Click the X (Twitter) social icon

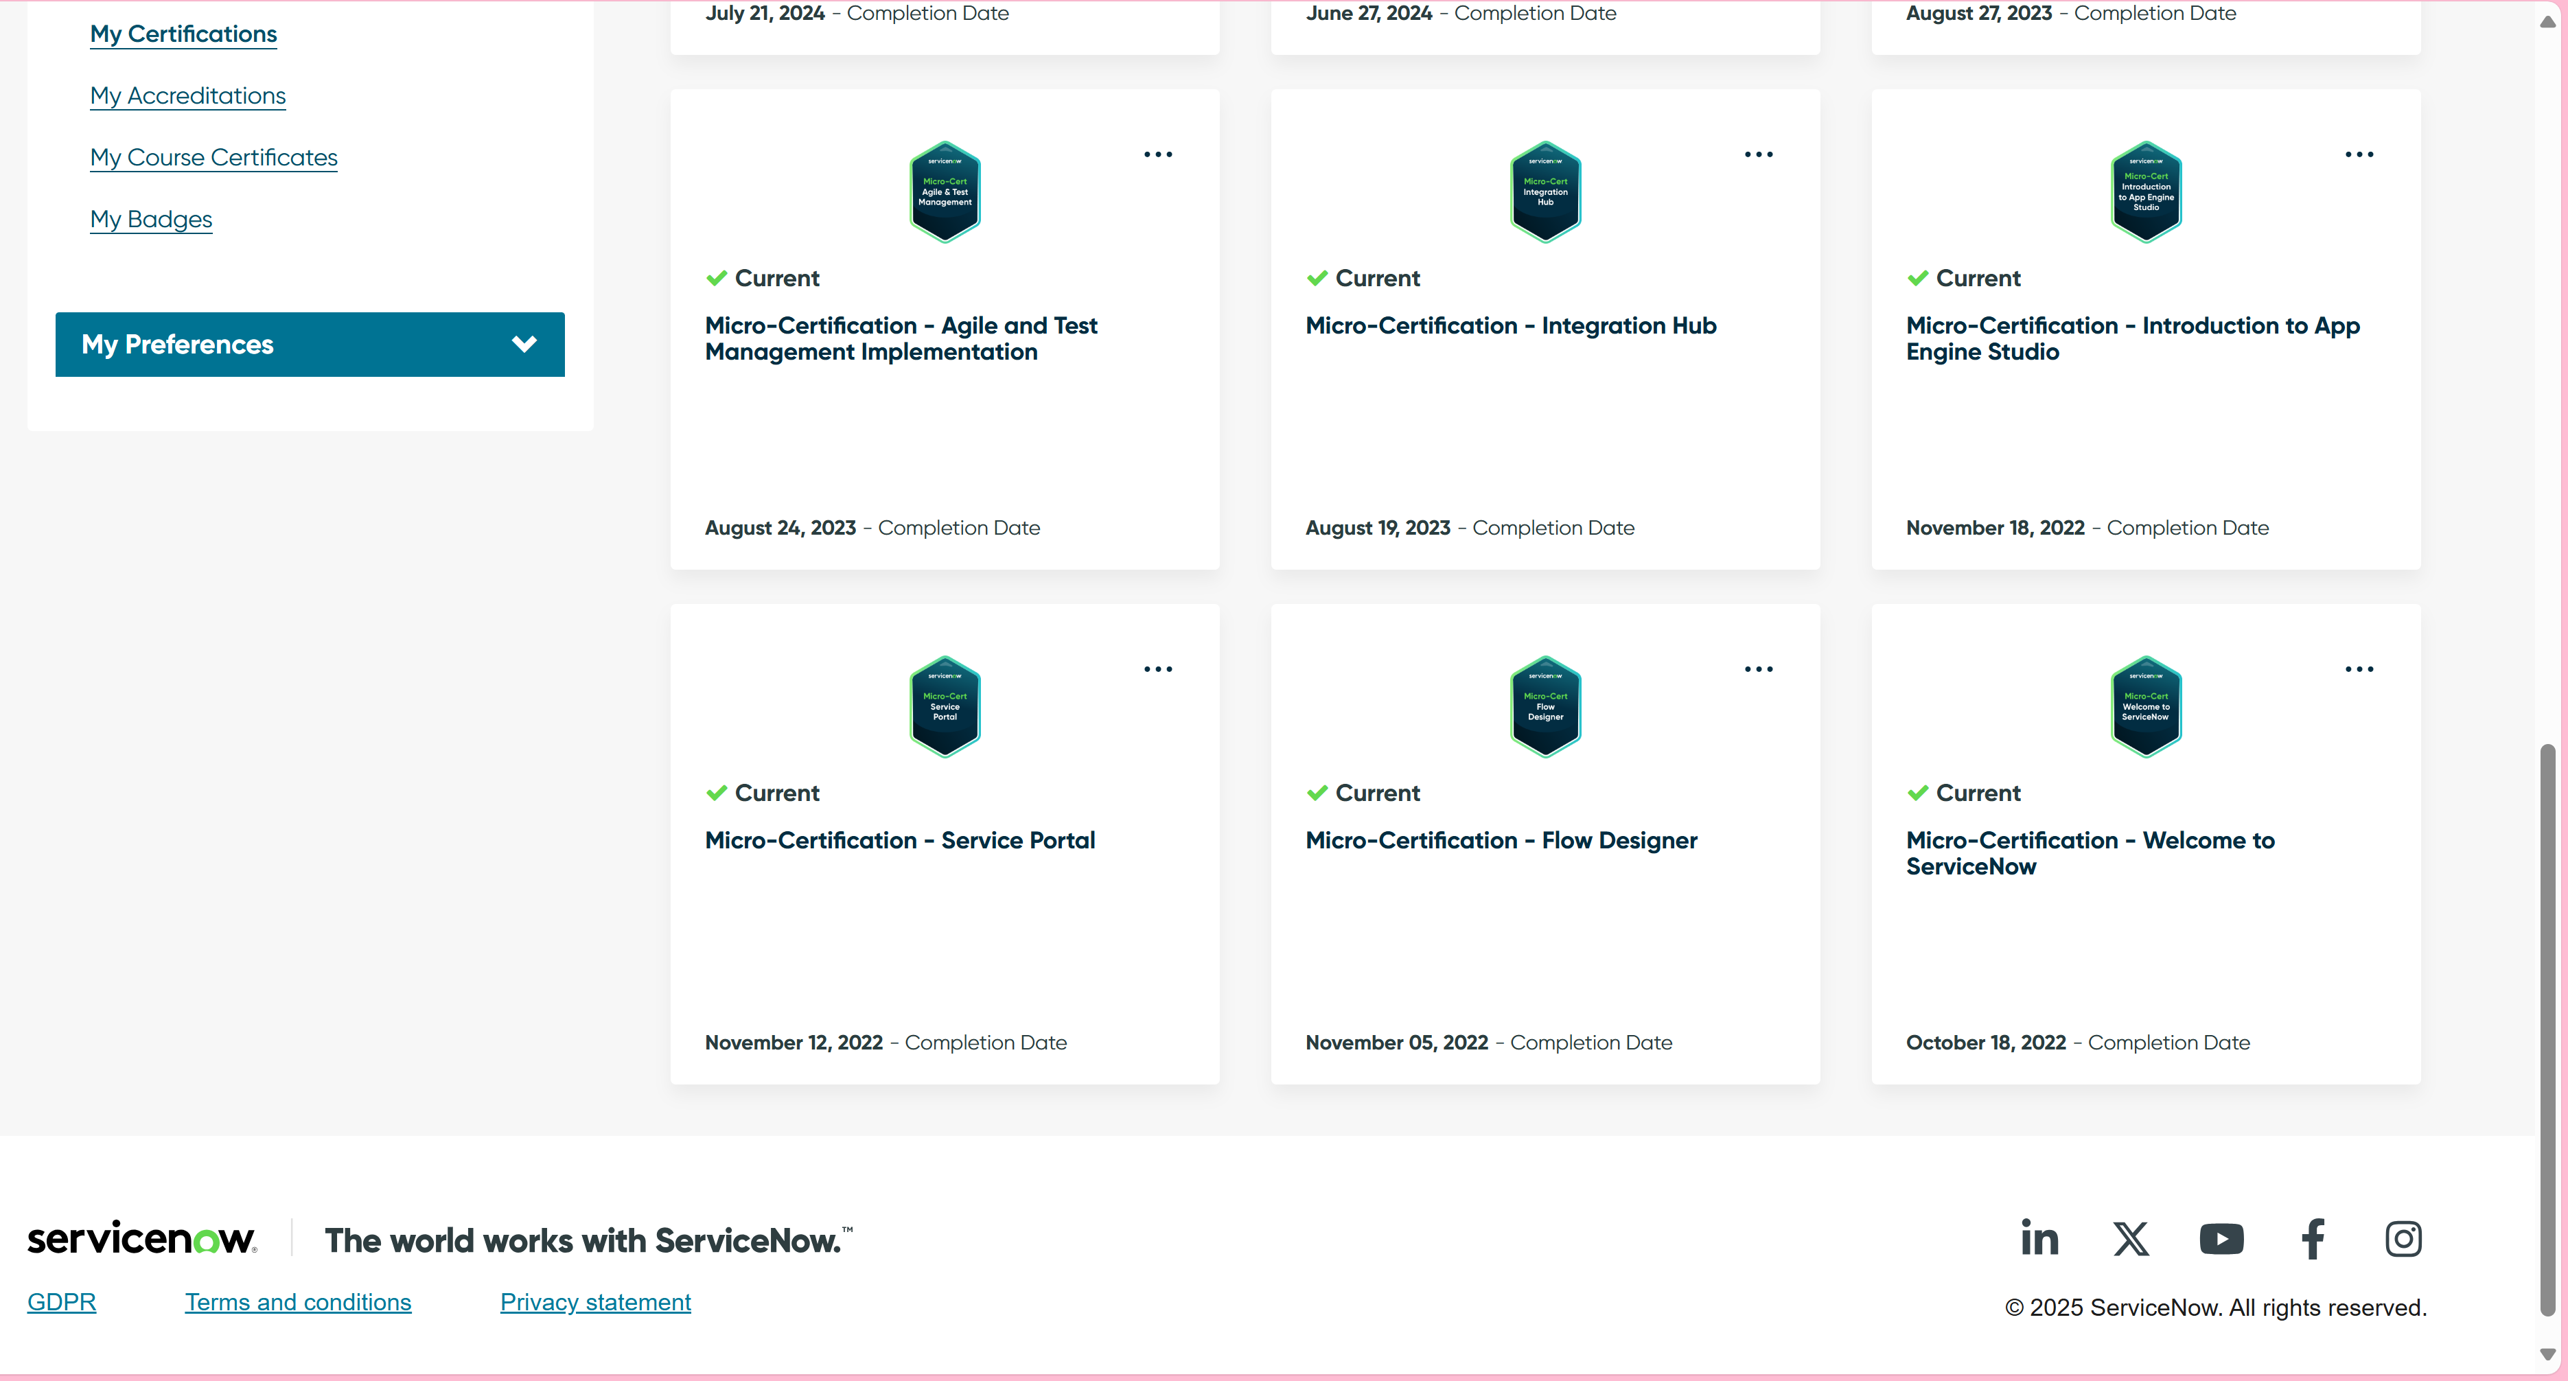coord(2130,1238)
